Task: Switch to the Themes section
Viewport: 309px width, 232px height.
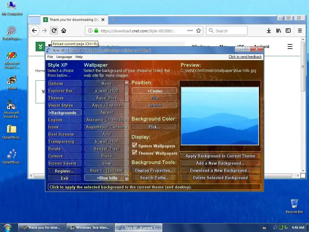Action: coord(65,98)
